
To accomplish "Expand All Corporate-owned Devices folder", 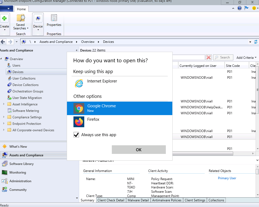I will 4,130.
